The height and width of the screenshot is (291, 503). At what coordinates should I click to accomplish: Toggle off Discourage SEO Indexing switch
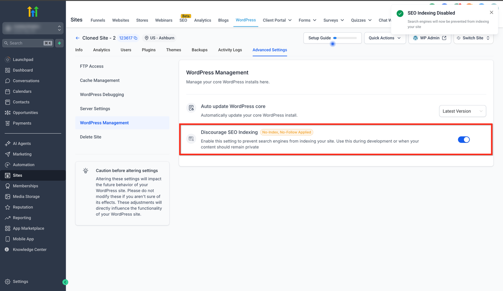[463, 140]
